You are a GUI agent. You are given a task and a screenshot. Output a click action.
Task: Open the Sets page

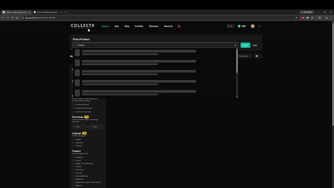pos(117,26)
